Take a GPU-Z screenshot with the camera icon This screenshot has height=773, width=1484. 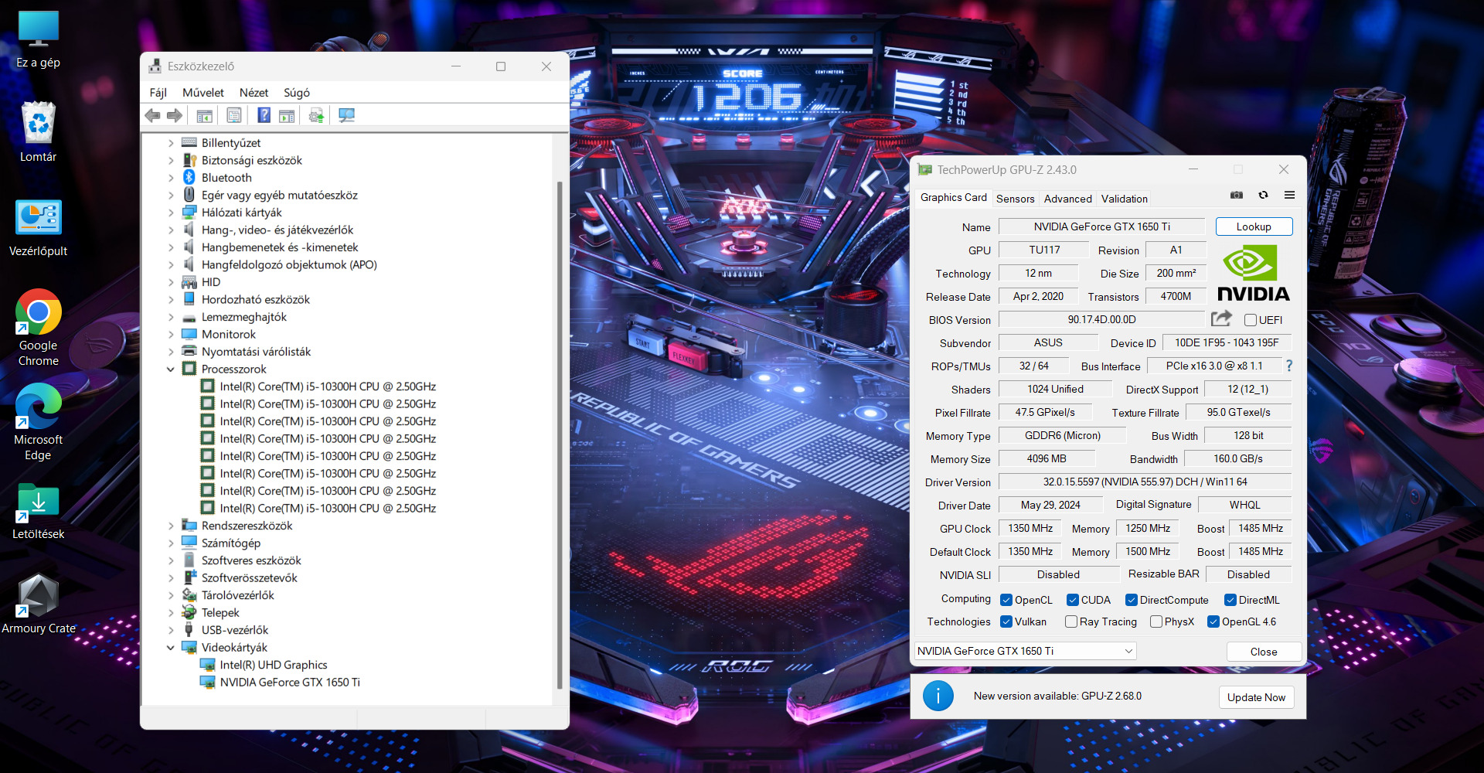click(x=1237, y=195)
